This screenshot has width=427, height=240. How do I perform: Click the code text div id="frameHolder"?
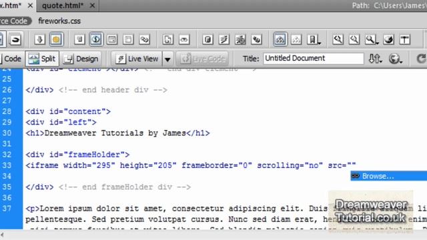77,155
